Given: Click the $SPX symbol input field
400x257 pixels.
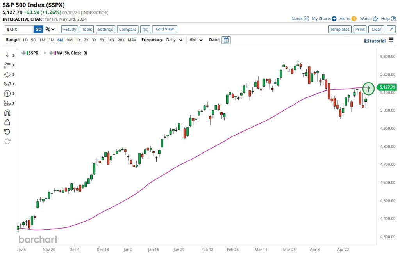Looking at the screenshot, I should click(19, 29).
